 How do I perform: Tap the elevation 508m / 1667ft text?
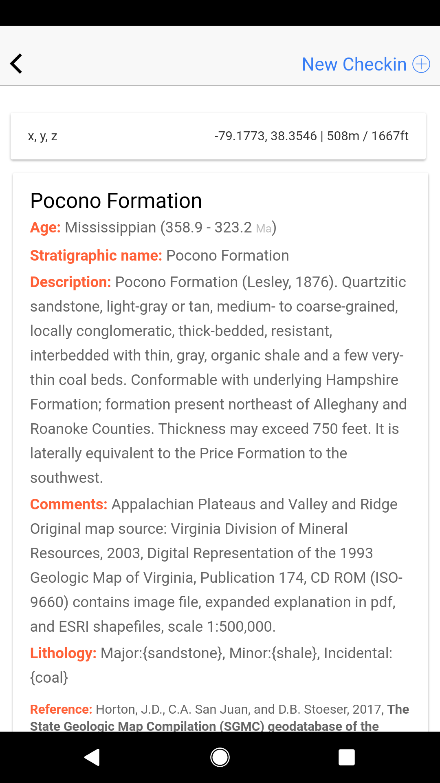367,136
